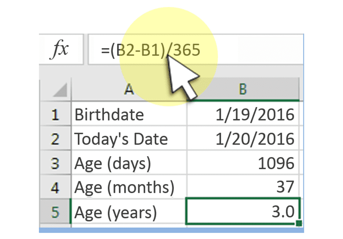This screenshot has height=239, width=343.
Task: Select row 1 header
Action: 56,114
